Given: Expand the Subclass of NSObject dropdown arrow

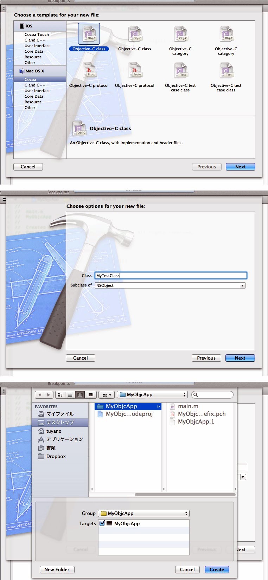Looking at the screenshot, I should point(243,285).
